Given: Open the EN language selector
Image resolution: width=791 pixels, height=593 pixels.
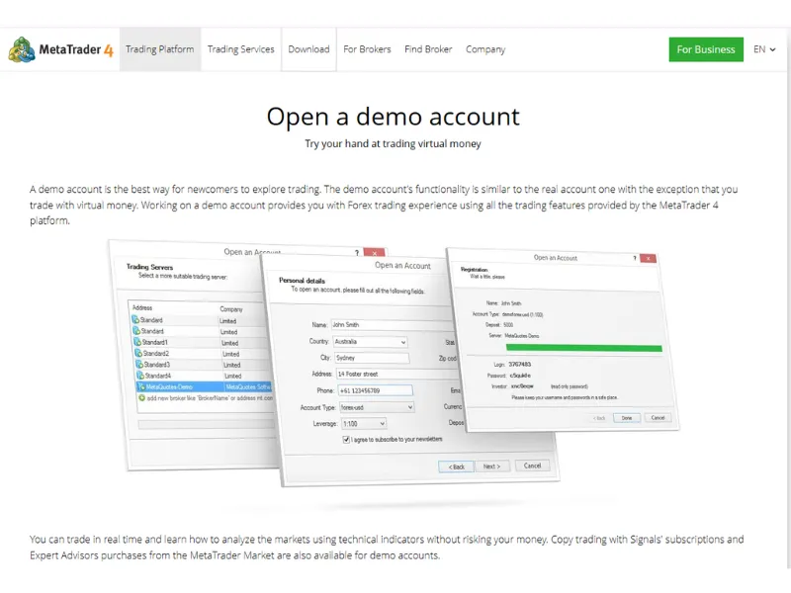Looking at the screenshot, I should (x=764, y=49).
